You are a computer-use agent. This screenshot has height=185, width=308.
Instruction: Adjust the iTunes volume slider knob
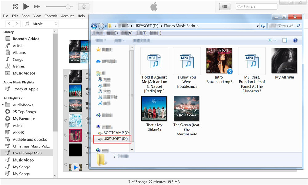click(68, 7)
